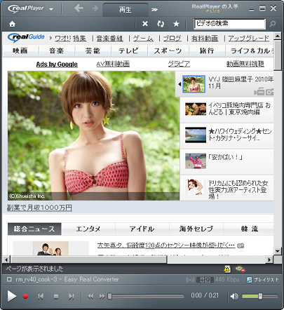This screenshot has height=310, width=284.
Task: Start recording with red record button
Action: 25,297
